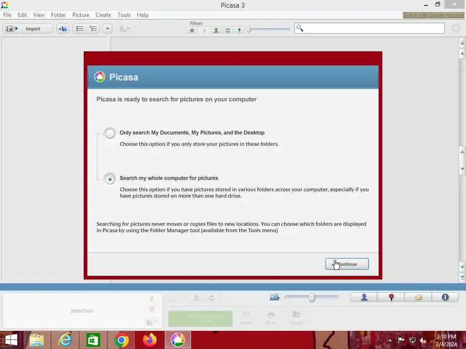The image size is (466, 349).
Task: Open the Picture menu
Action: (x=81, y=15)
